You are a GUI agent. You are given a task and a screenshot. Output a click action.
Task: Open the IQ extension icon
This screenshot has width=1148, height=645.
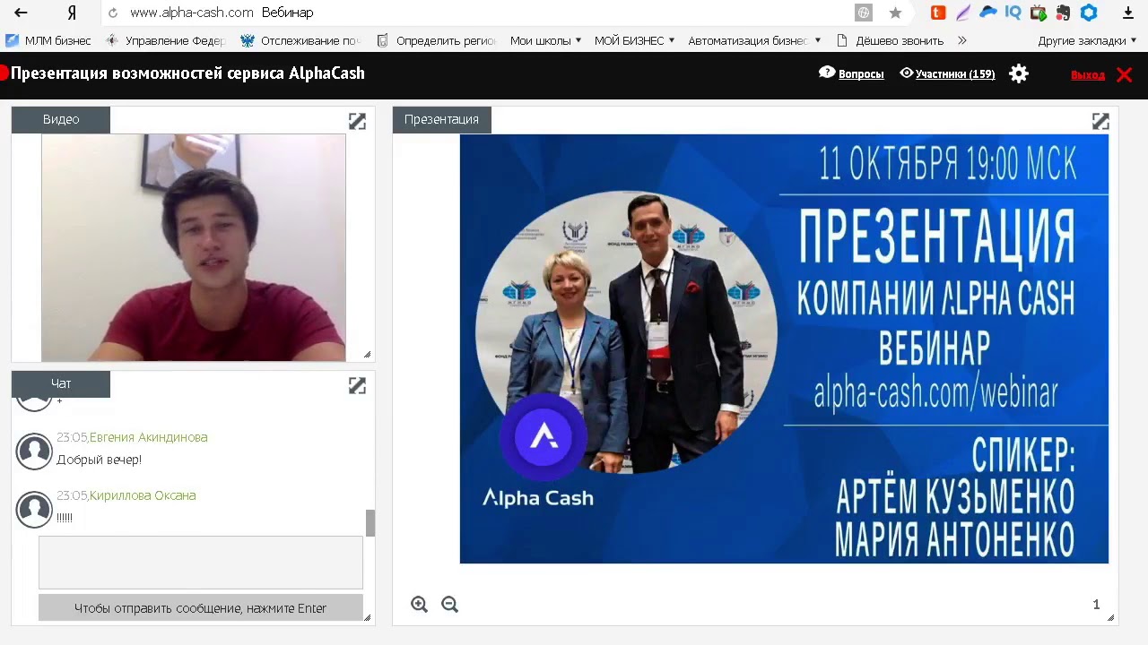1013,13
